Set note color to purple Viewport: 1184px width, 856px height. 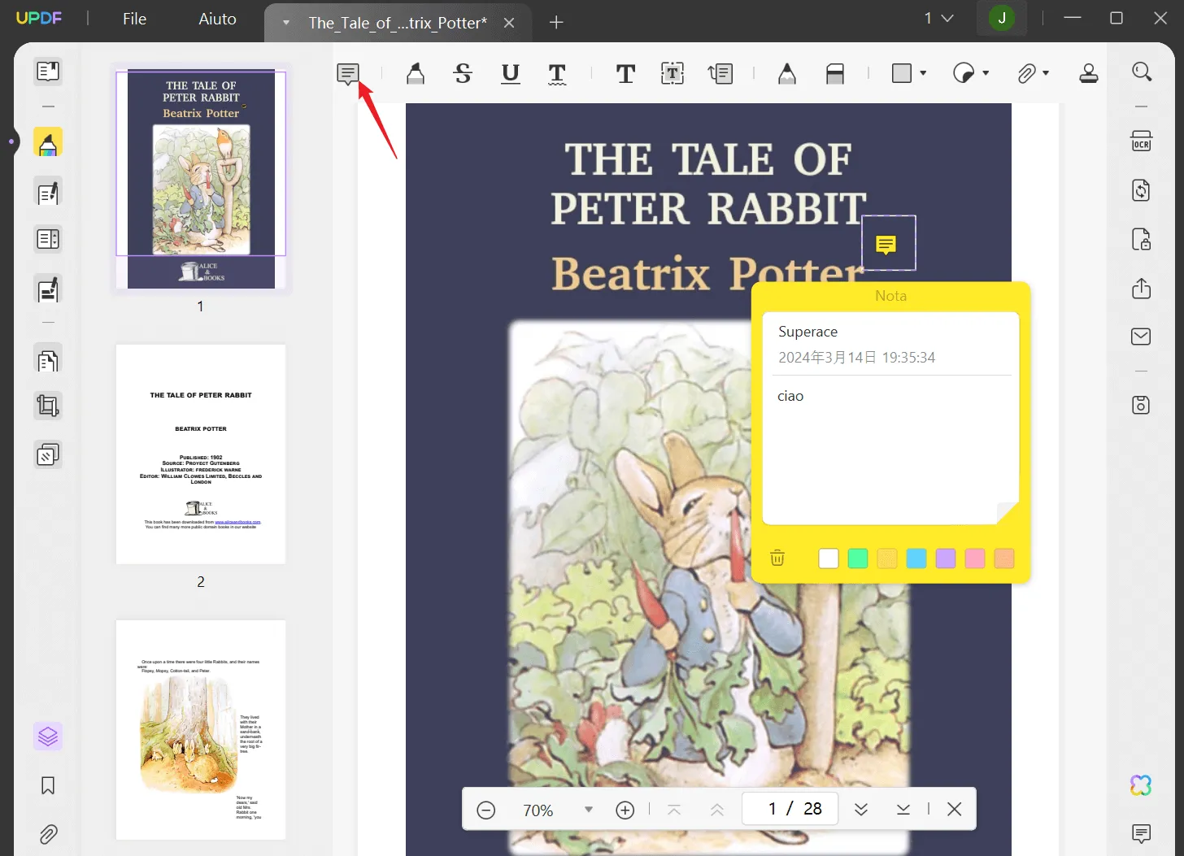click(946, 558)
